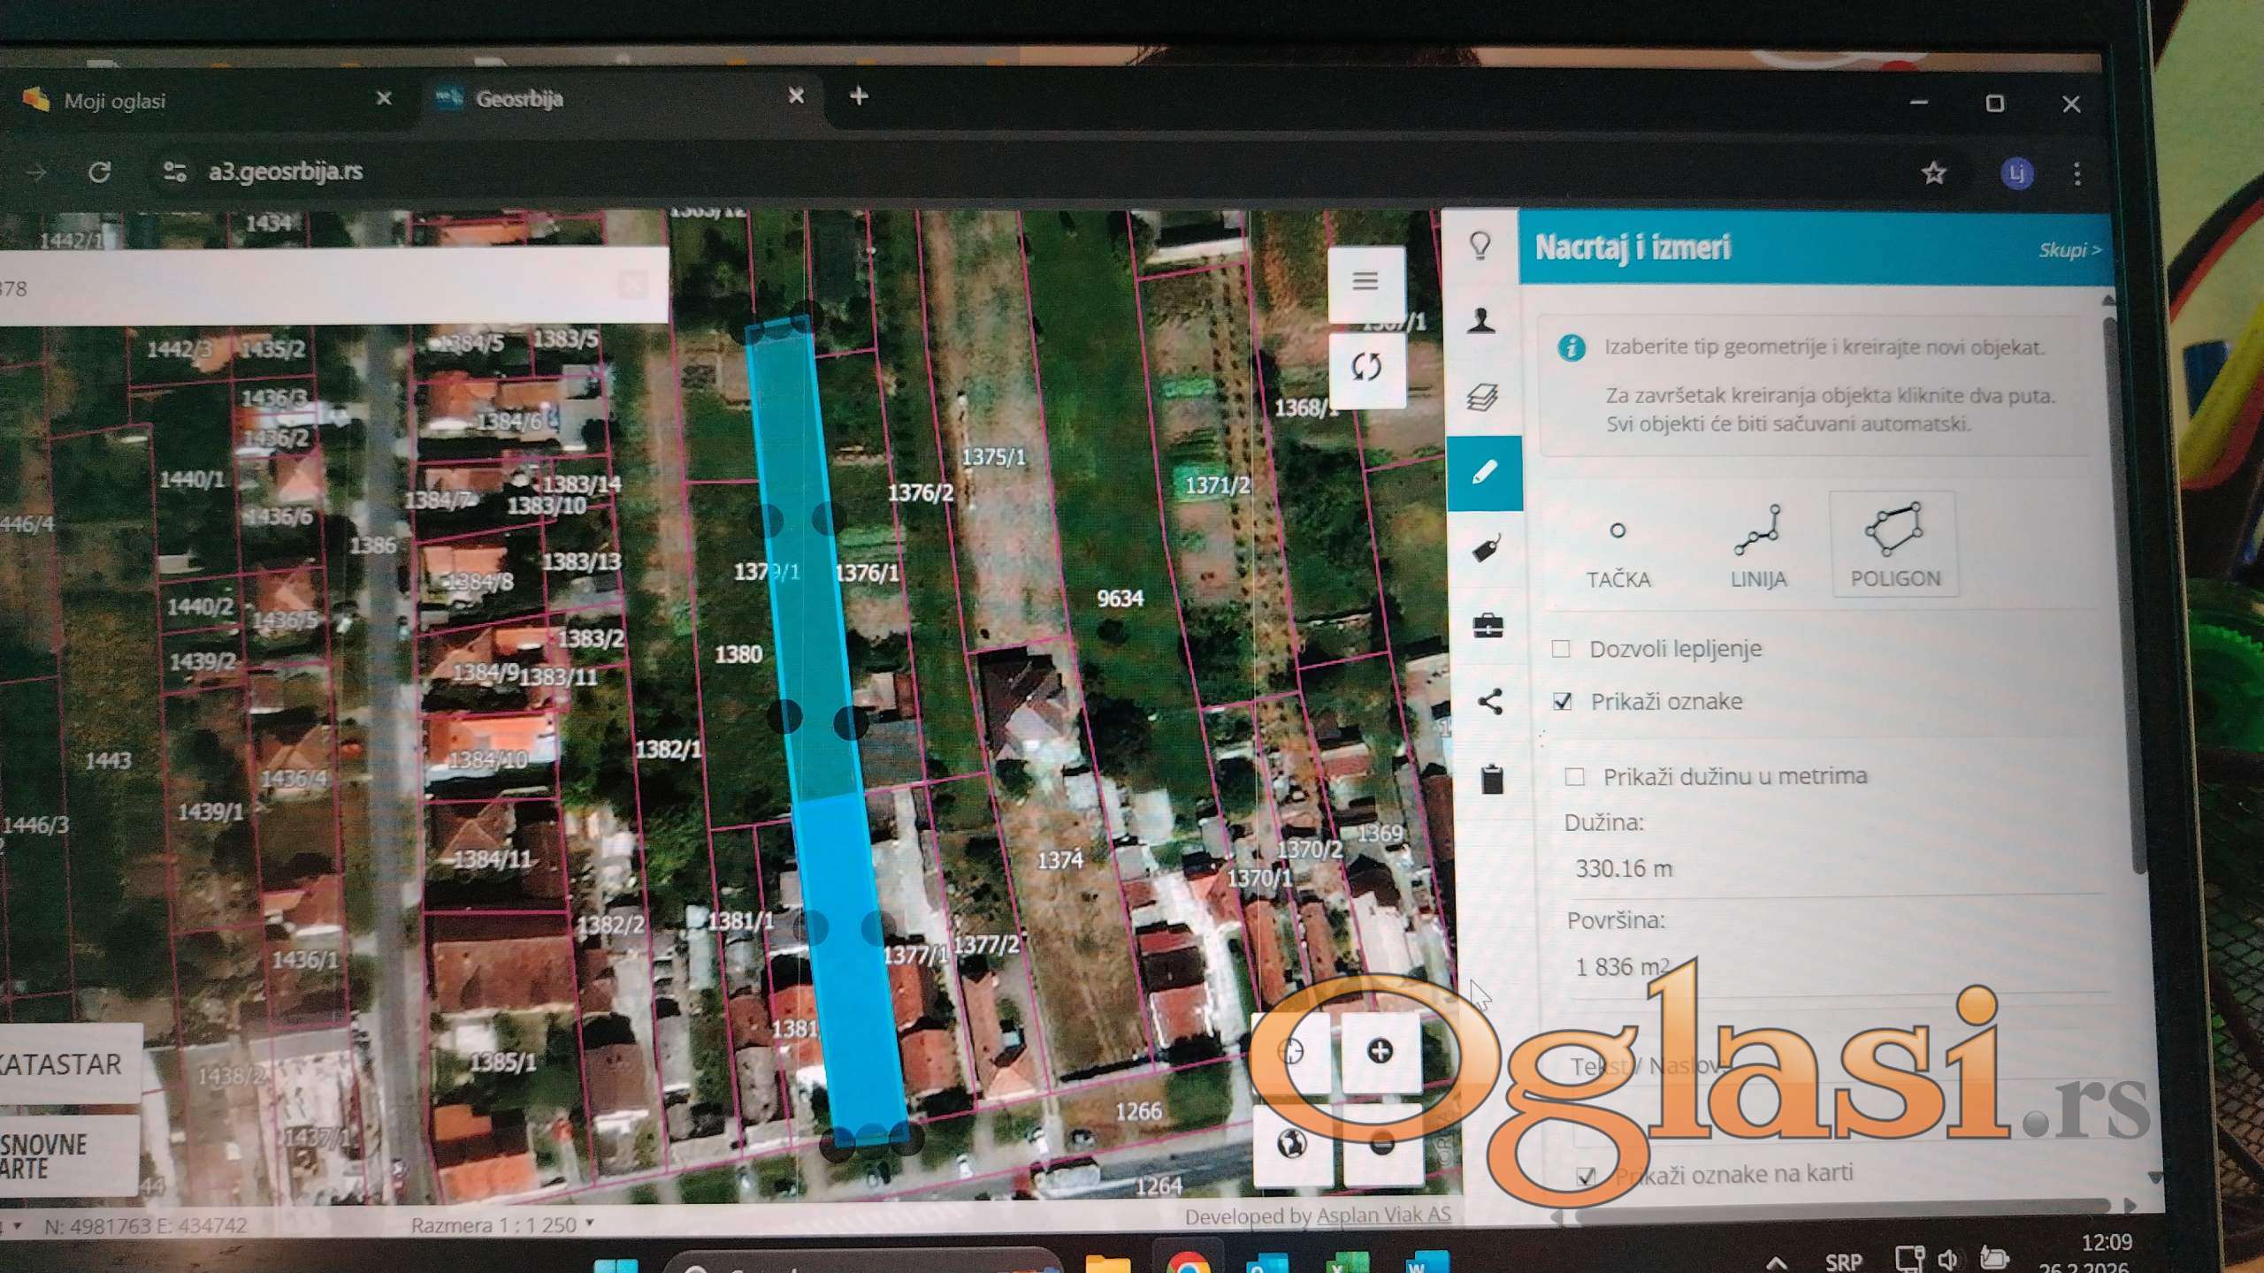
Task: Open the clipboard sidebar icon
Action: [x=1491, y=780]
